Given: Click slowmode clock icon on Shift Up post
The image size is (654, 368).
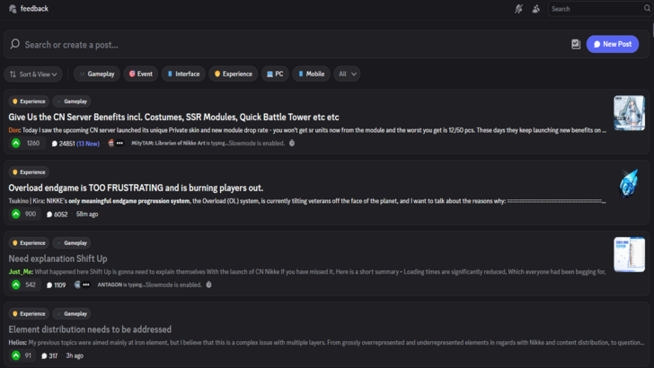Looking at the screenshot, I should (208, 285).
